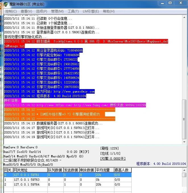Image resolution: width=188 pixels, height=193 pixels.
Task: Click the application icon in title bar
Action: [6, 4]
